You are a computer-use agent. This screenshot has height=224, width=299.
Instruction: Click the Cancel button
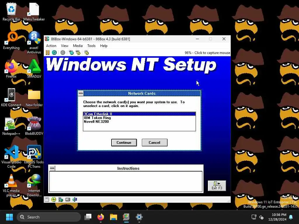tap(155, 142)
